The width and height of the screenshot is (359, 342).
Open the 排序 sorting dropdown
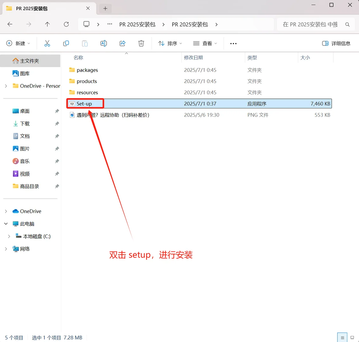click(x=170, y=43)
